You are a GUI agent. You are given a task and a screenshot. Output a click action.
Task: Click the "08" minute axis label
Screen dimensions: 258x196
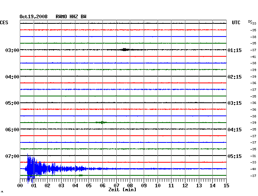[130, 186]
